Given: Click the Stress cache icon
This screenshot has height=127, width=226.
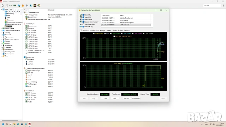Looking at the screenshot, I should click(81, 19).
